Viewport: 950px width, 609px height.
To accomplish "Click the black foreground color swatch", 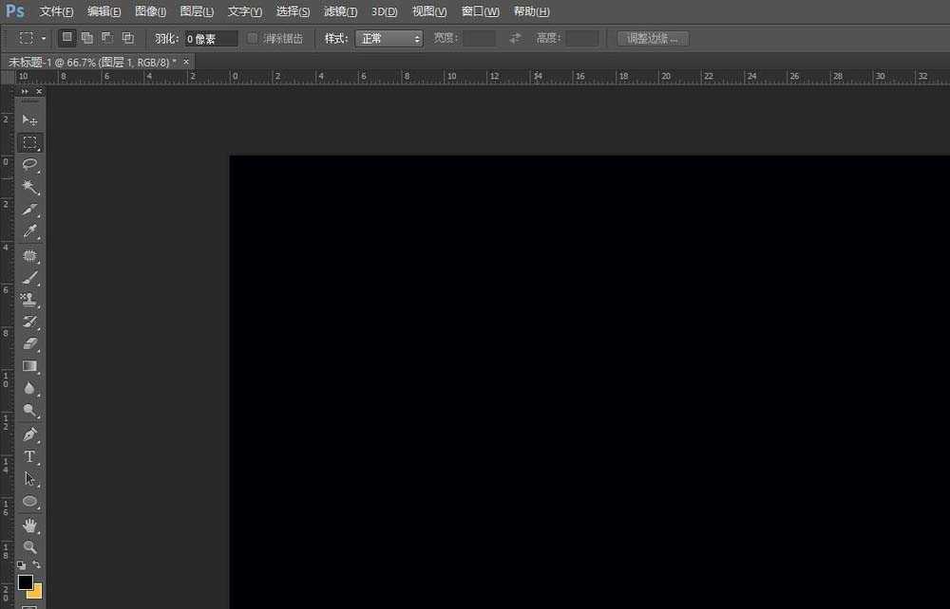I will [25, 581].
